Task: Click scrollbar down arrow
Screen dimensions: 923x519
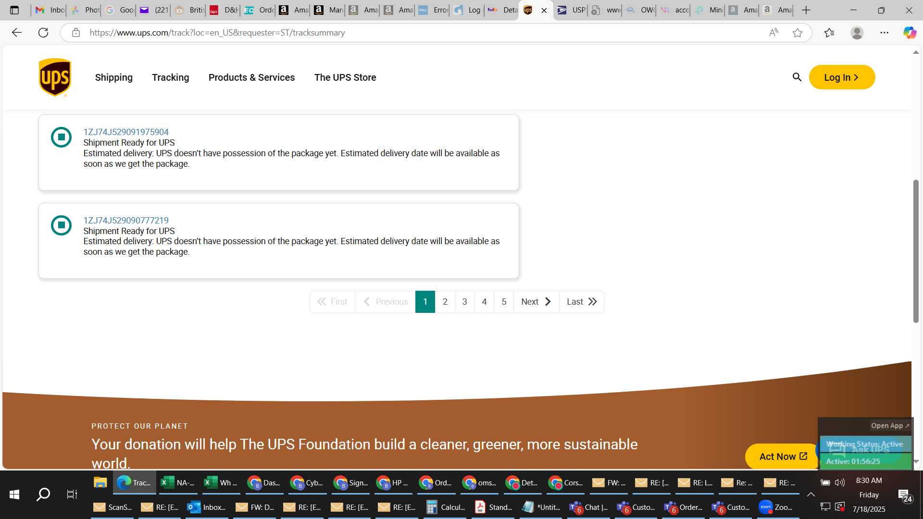Action: click(x=916, y=461)
